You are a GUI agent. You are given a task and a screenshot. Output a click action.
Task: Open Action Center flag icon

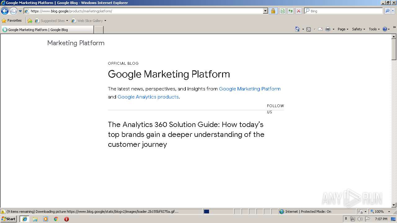coord(368,219)
